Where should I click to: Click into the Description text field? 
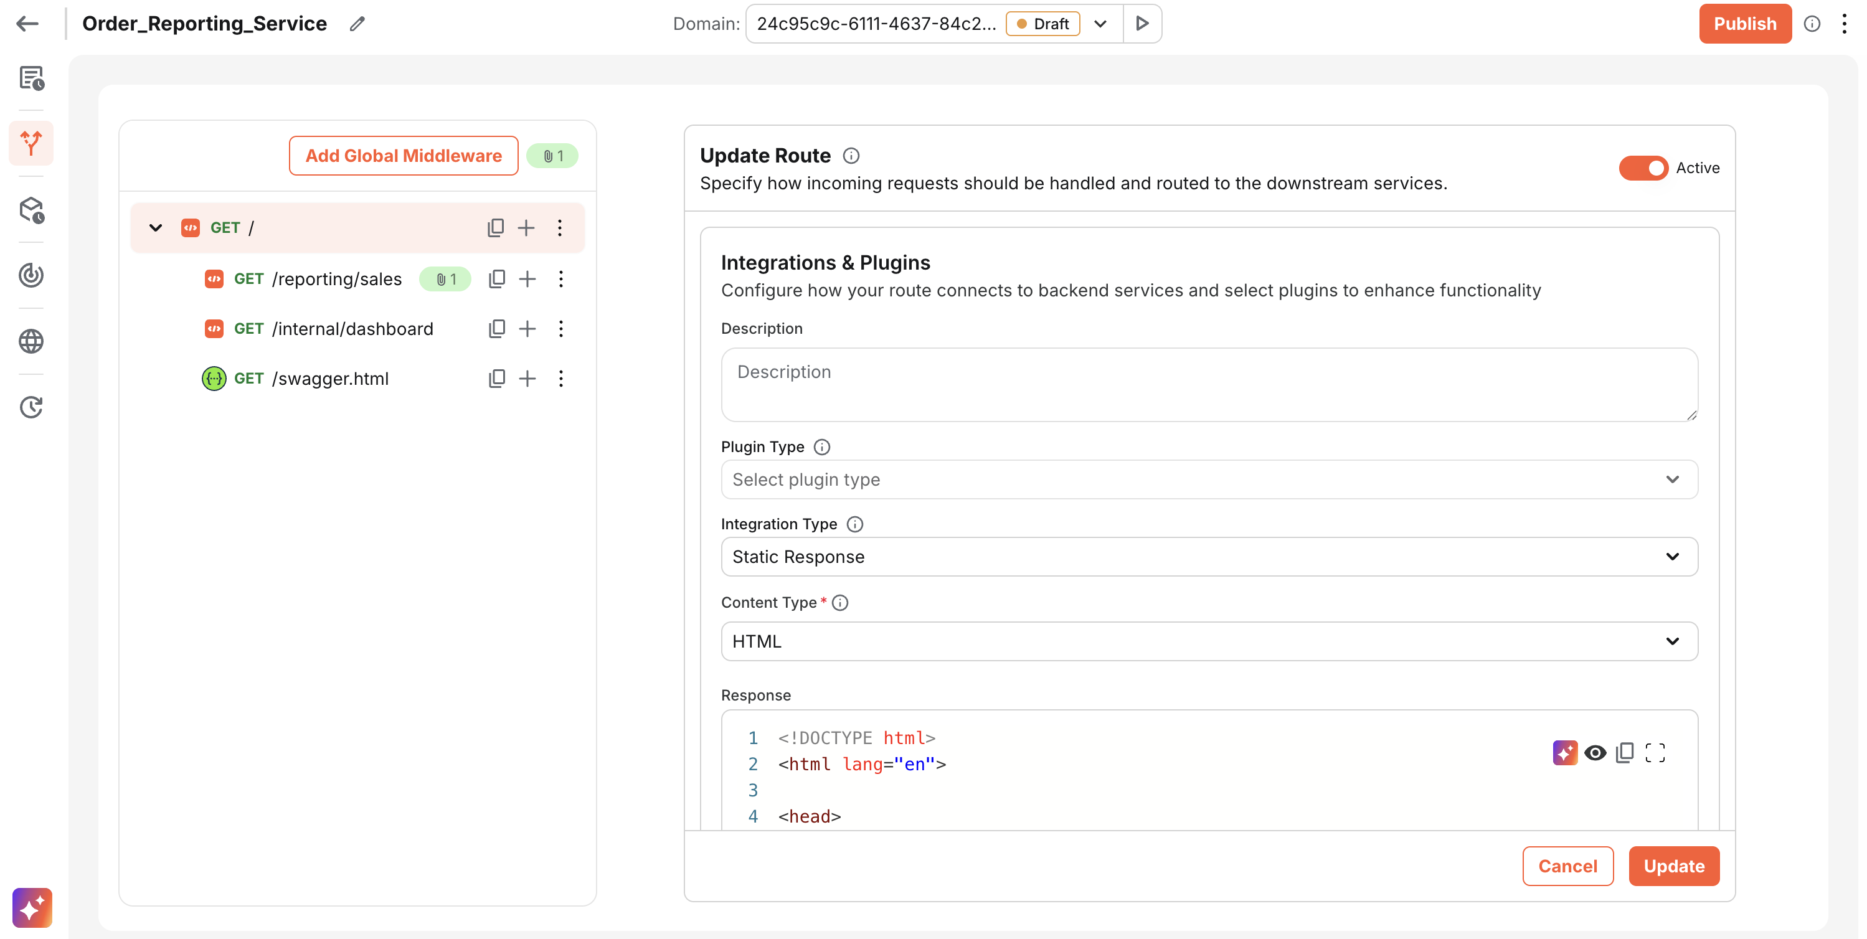pos(1208,384)
